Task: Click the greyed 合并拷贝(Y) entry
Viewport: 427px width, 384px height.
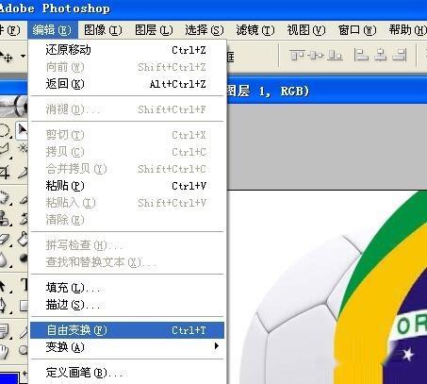Action: click(127, 169)
